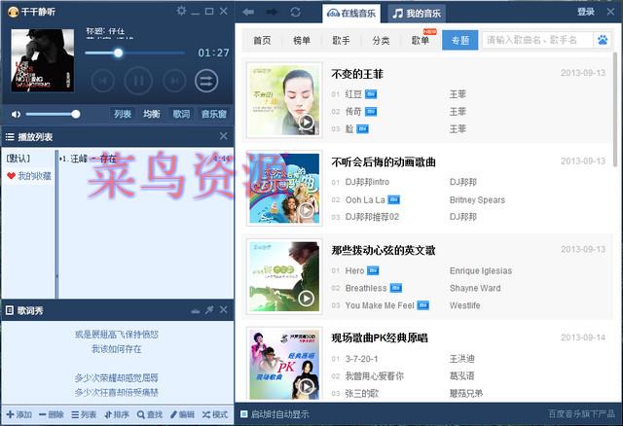Open the 编辑 edit menu

tap(182, 414)
